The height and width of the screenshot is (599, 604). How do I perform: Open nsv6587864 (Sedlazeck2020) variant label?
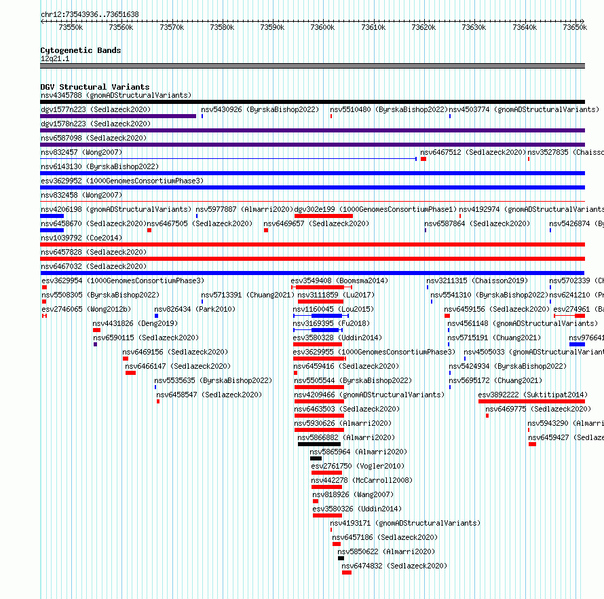[x=477, y=223]
